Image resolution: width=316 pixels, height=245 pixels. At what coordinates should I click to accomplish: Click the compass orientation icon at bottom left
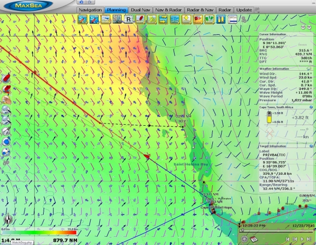point(8,219)
